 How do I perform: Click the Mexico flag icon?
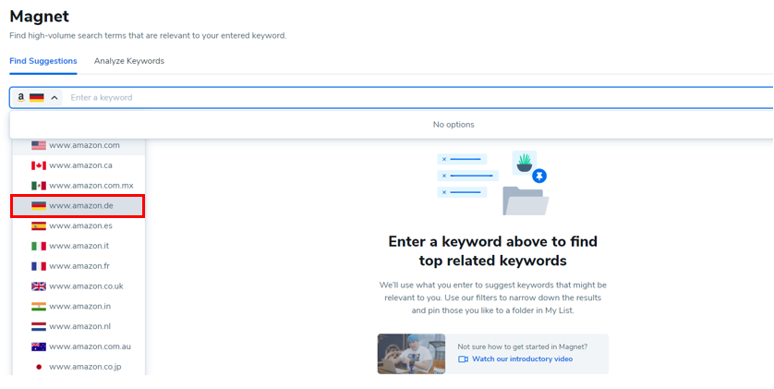point(39,186)
